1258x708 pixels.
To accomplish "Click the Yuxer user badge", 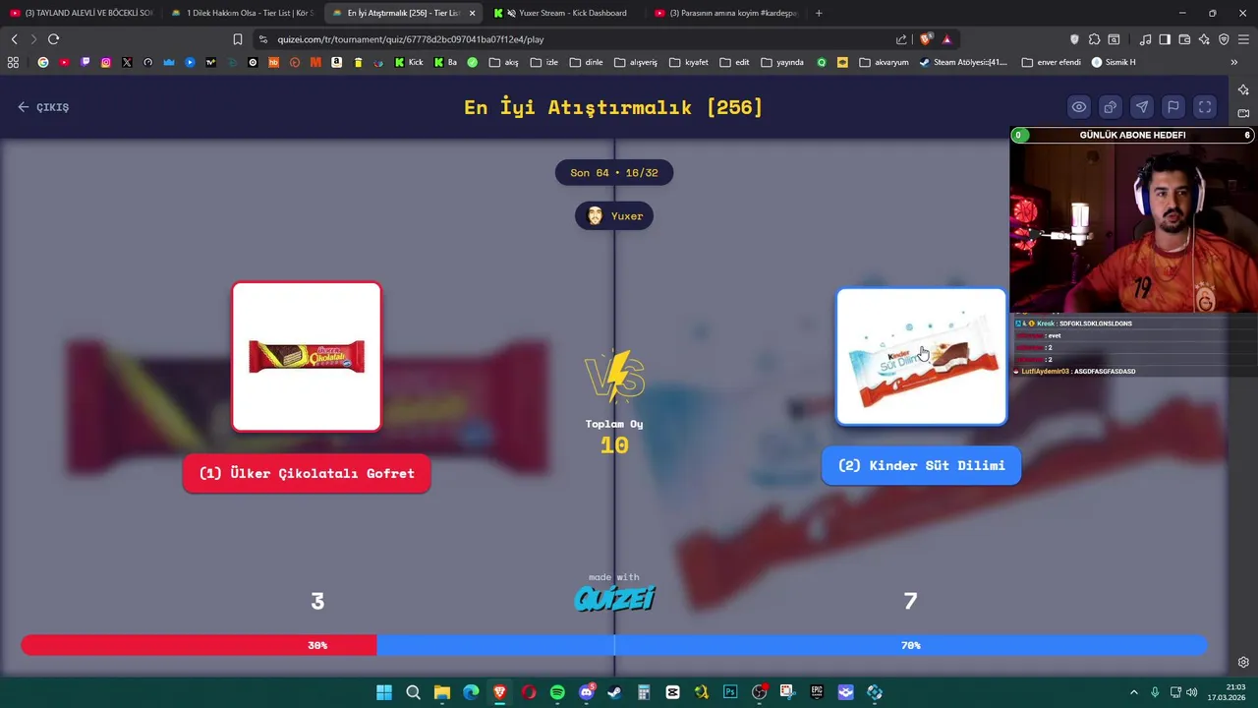I will [614, 216].
